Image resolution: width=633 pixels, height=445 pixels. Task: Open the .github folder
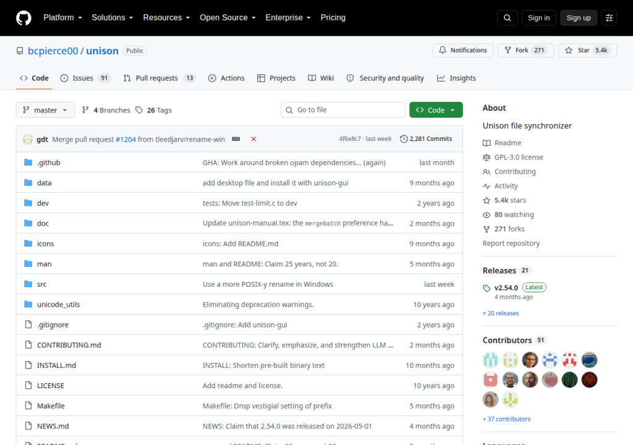pos(48,163)
